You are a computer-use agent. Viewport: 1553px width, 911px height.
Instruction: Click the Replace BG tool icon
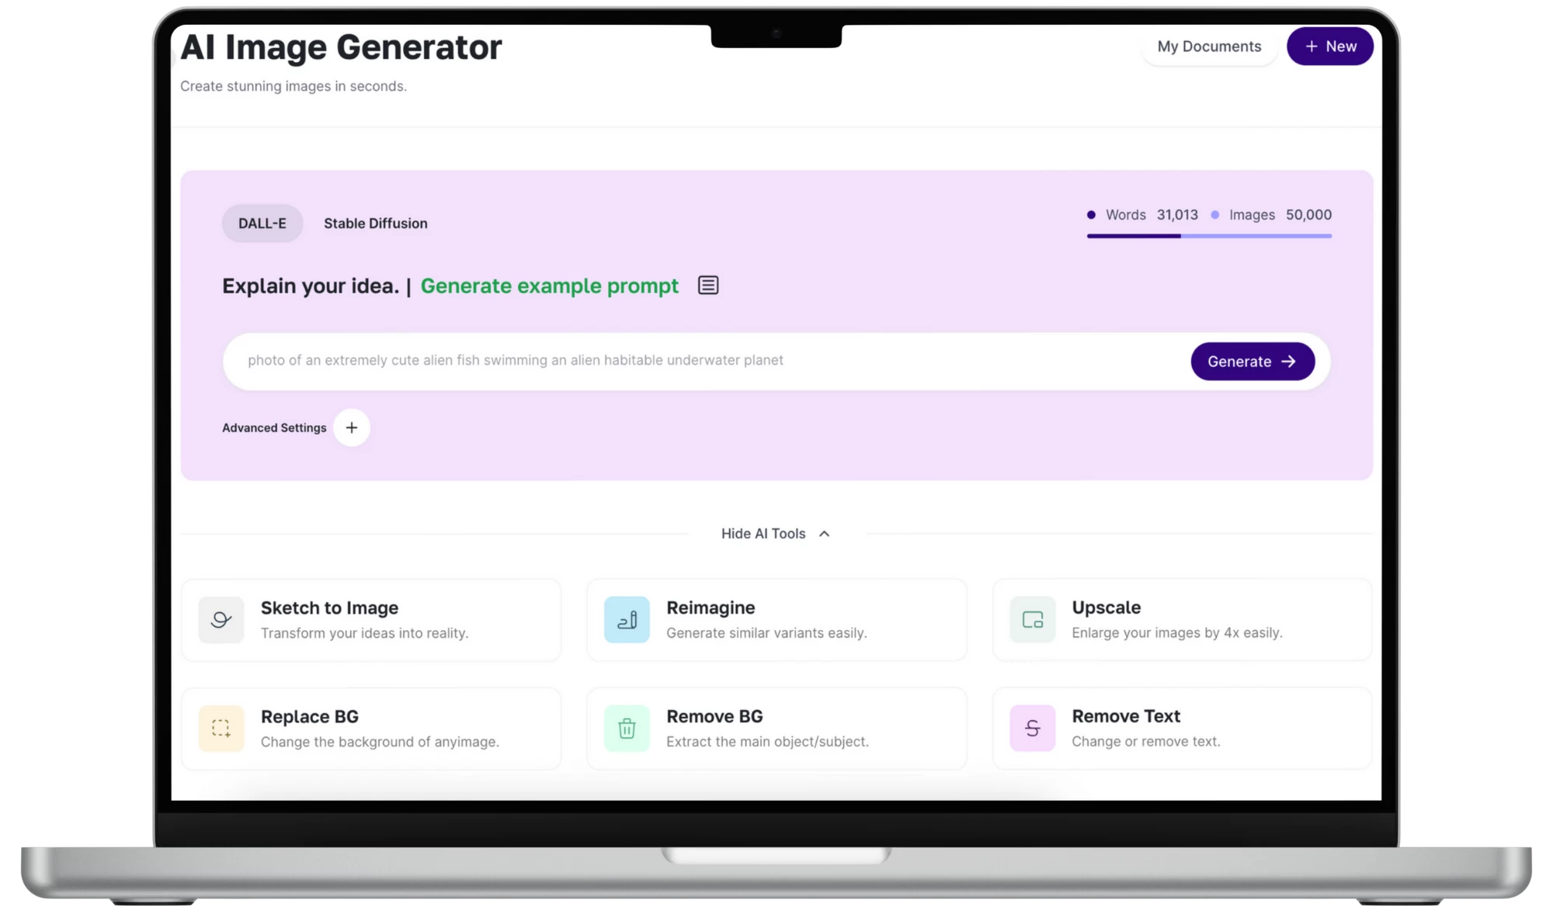[x=221, y=728]
